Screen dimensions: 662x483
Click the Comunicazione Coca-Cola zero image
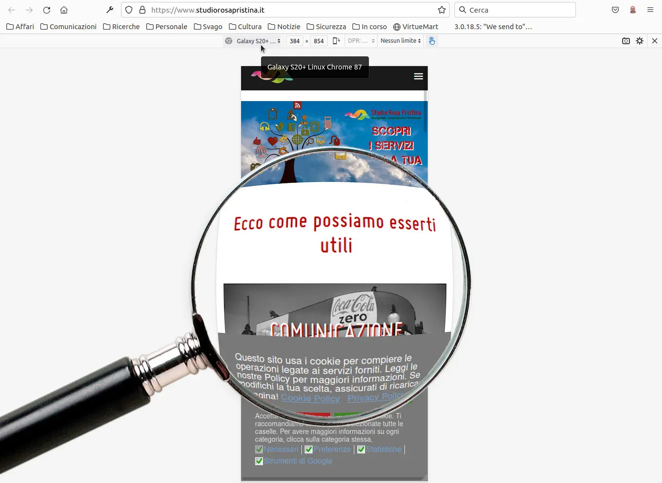(x=335, y=310)
